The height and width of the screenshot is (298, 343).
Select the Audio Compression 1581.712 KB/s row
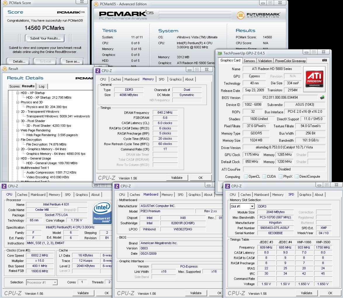[x=51, y=172]
